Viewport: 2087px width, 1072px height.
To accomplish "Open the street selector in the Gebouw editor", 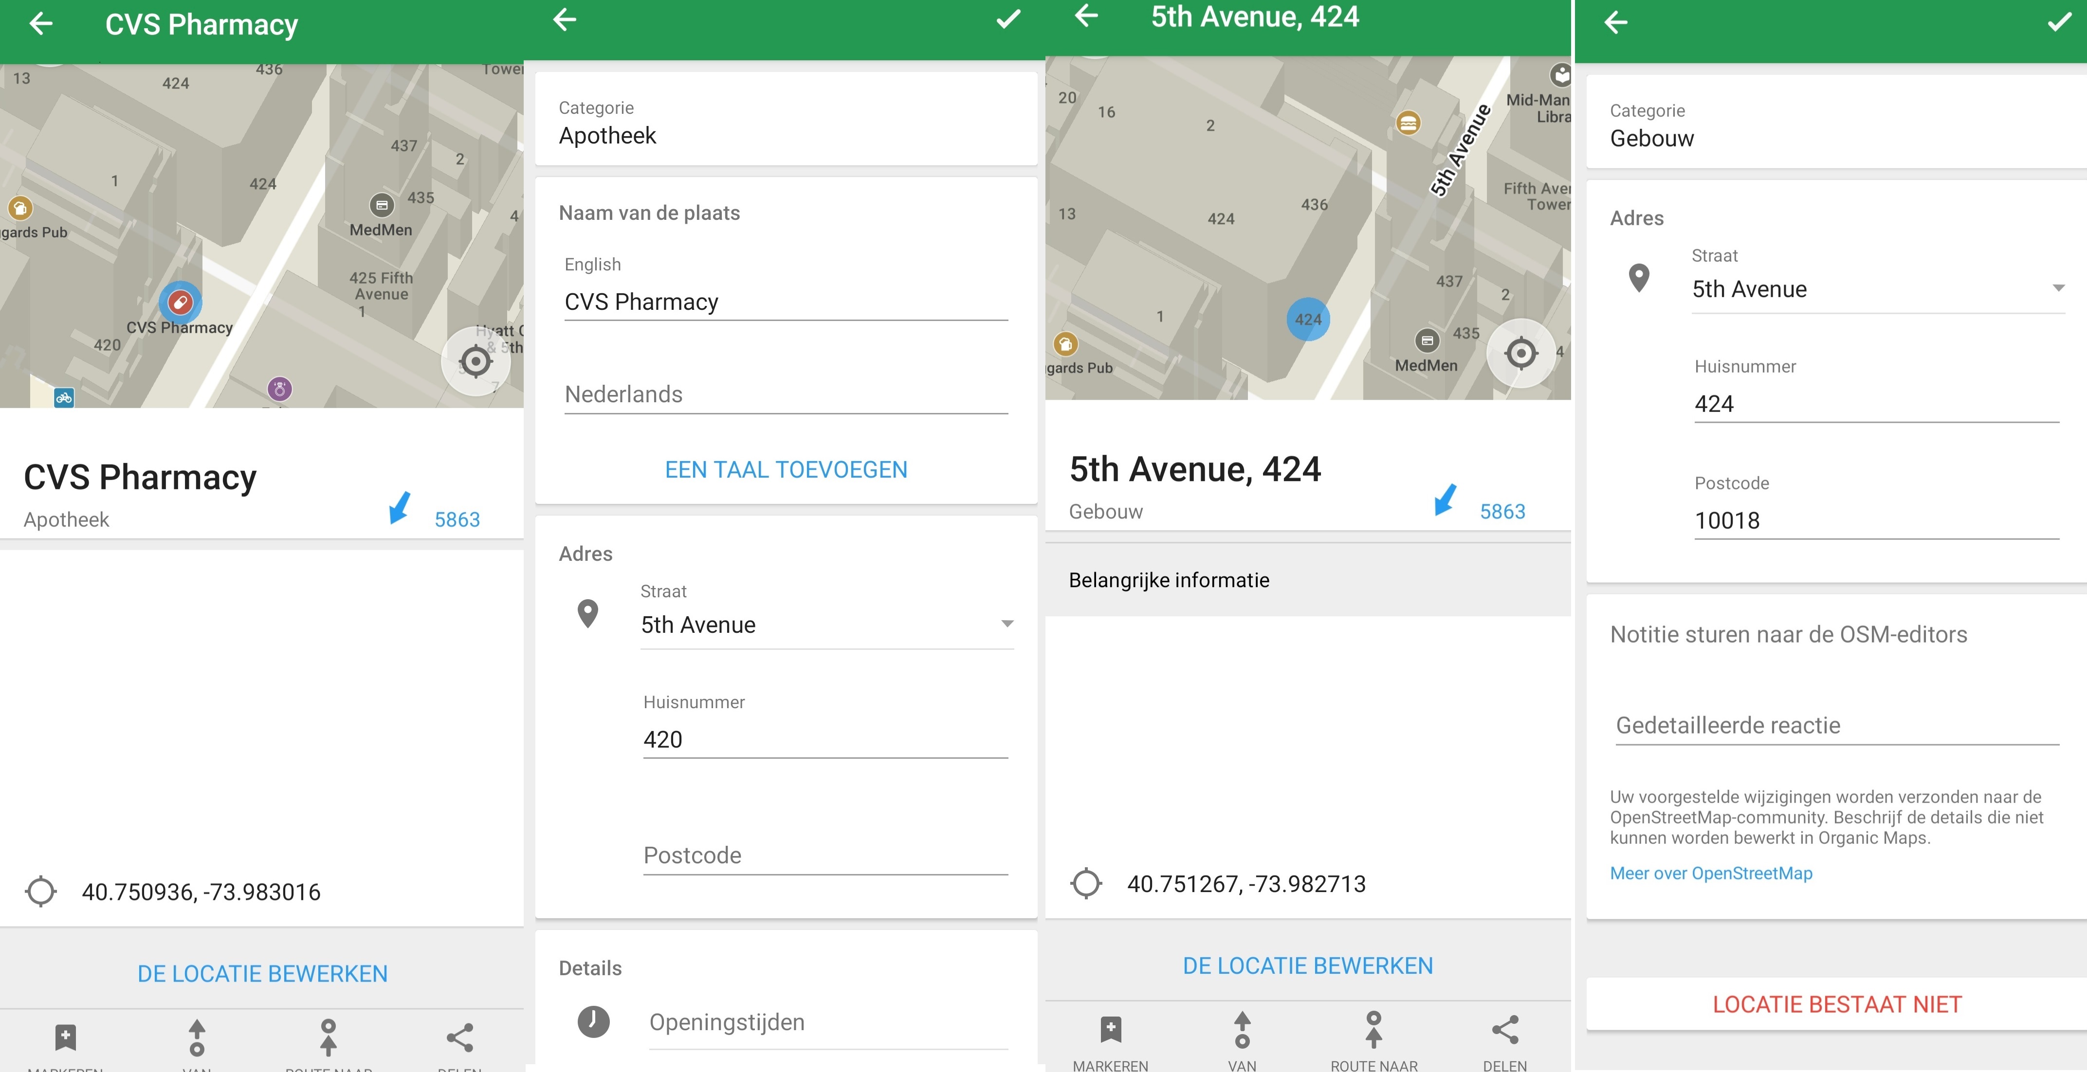I will click(2060, 287).
